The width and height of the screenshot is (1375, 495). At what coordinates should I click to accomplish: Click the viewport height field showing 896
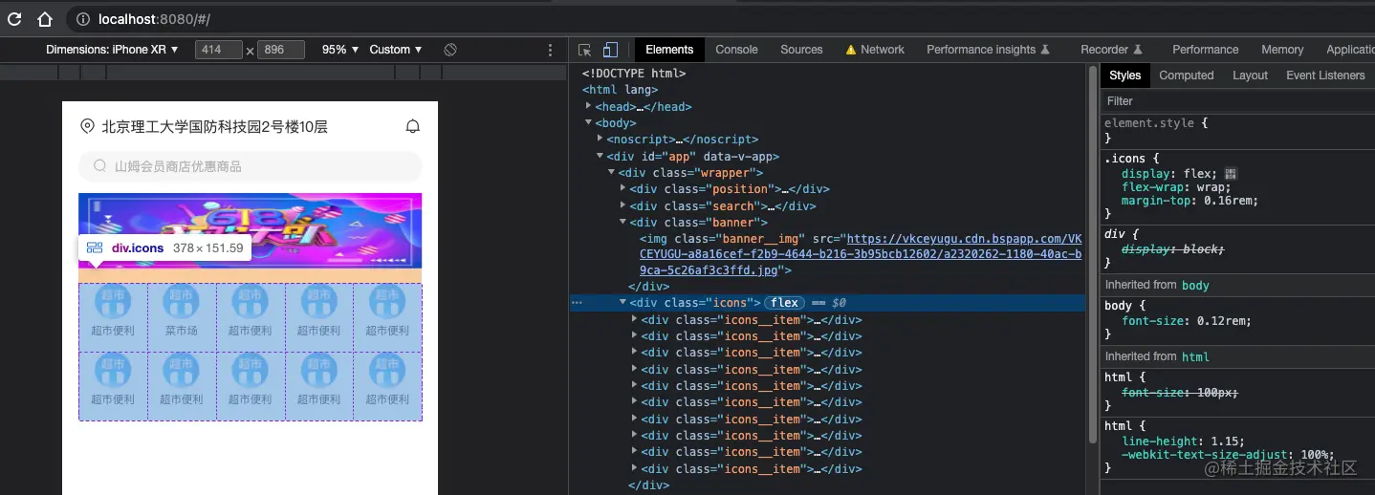[x=281, y=50]
